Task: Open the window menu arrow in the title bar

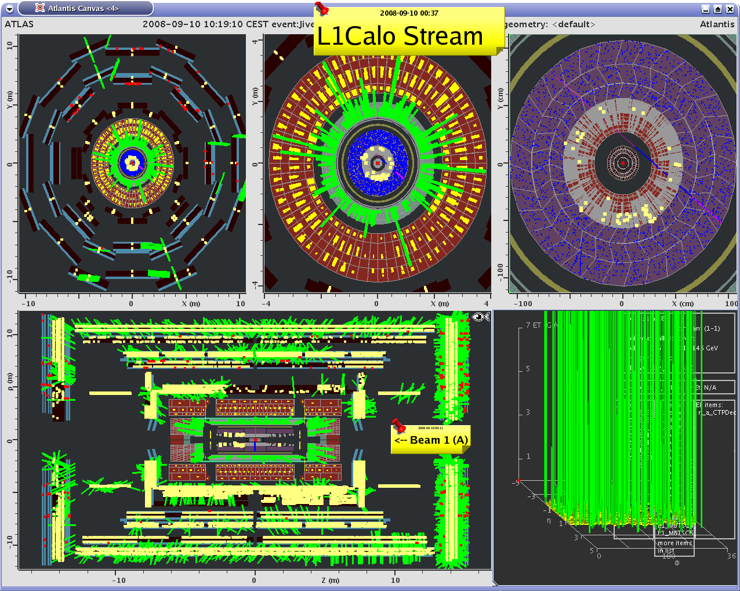Action: (9, 9)
